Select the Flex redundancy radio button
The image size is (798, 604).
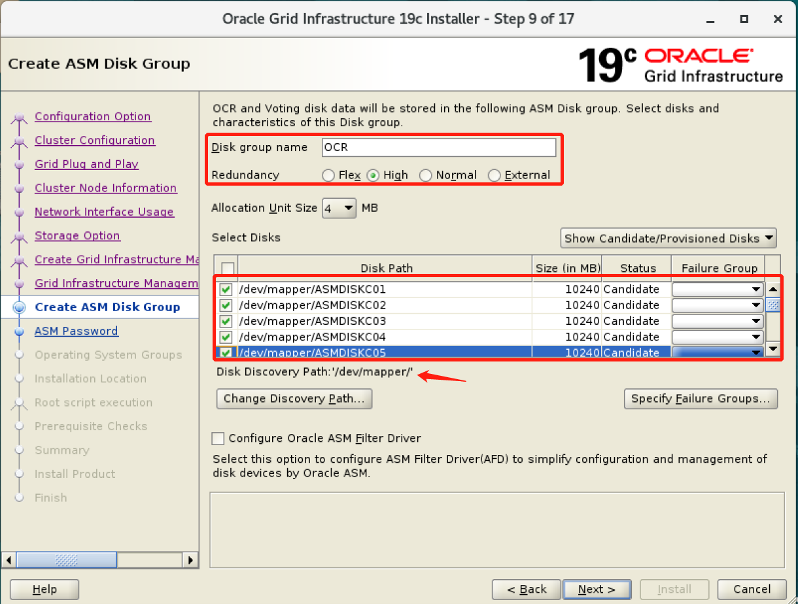328,175
